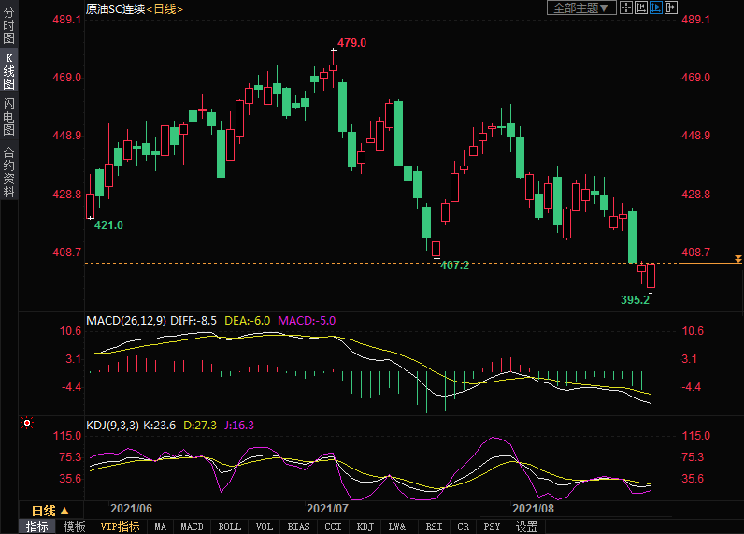Toggle the RSI indicator

pyautogui.click(x=434, y=527)
